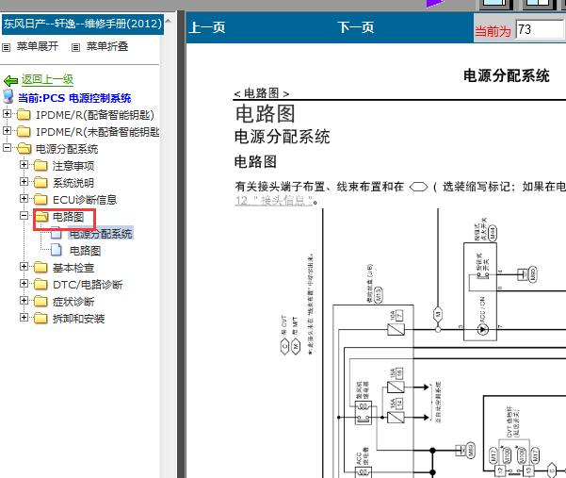
Task: Click the green back arrow icon
Action: 10,80
